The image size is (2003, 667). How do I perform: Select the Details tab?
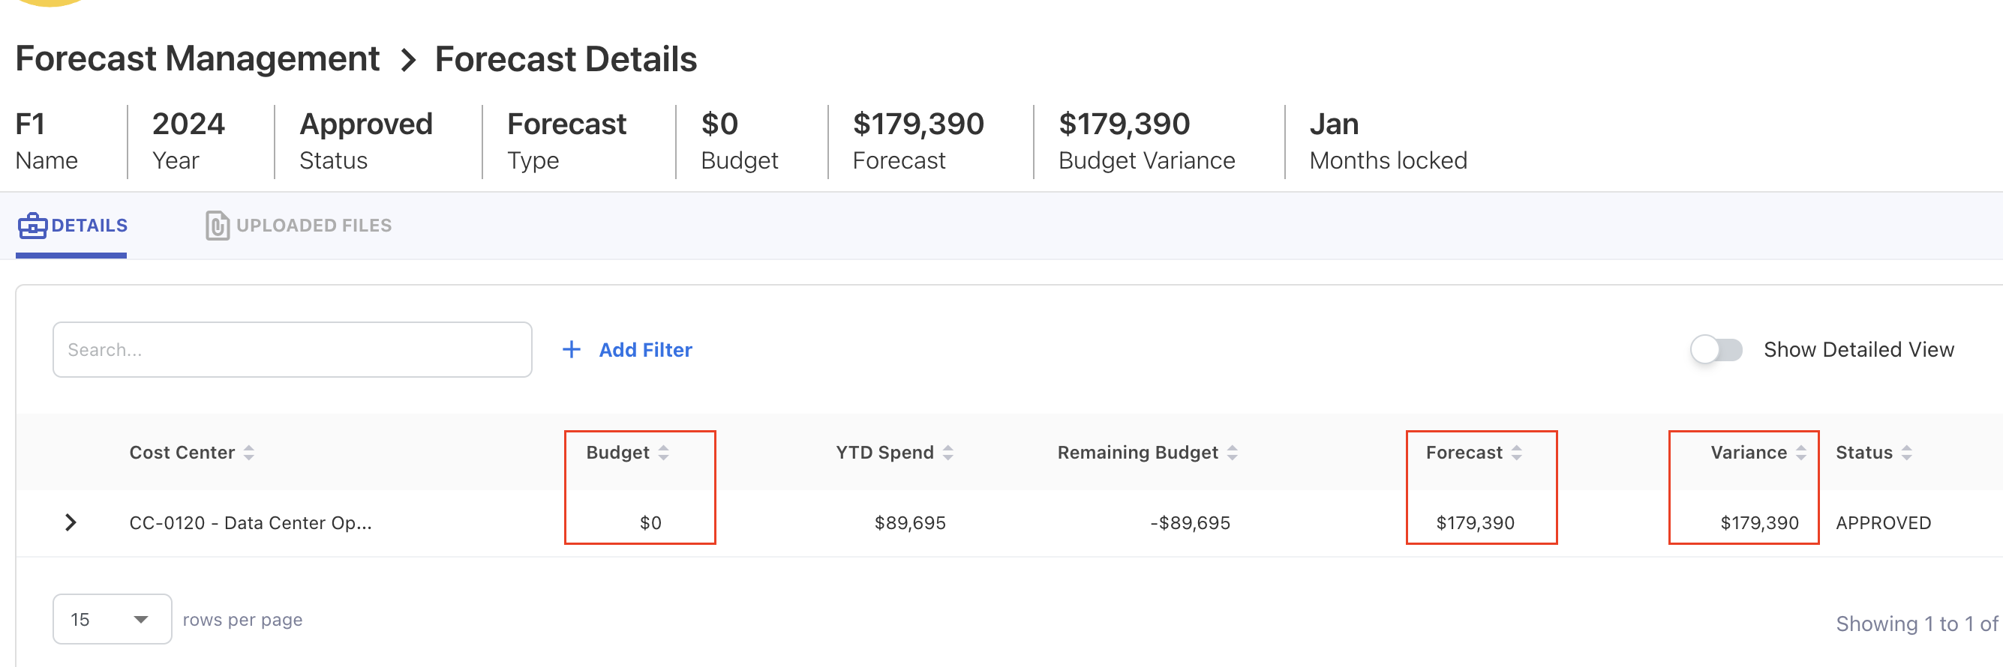tap(89, 226)
